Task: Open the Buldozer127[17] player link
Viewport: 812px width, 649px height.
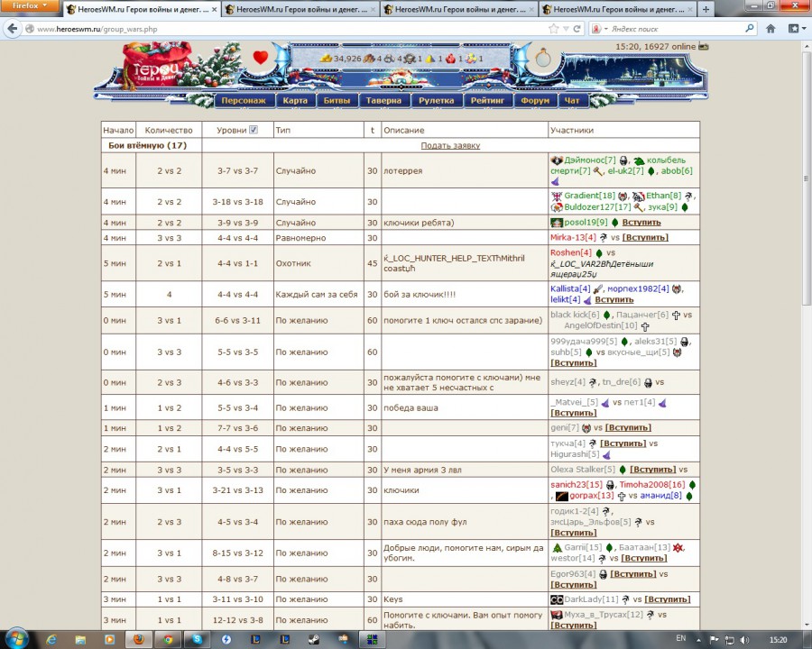Action: [x=597, y=207]
